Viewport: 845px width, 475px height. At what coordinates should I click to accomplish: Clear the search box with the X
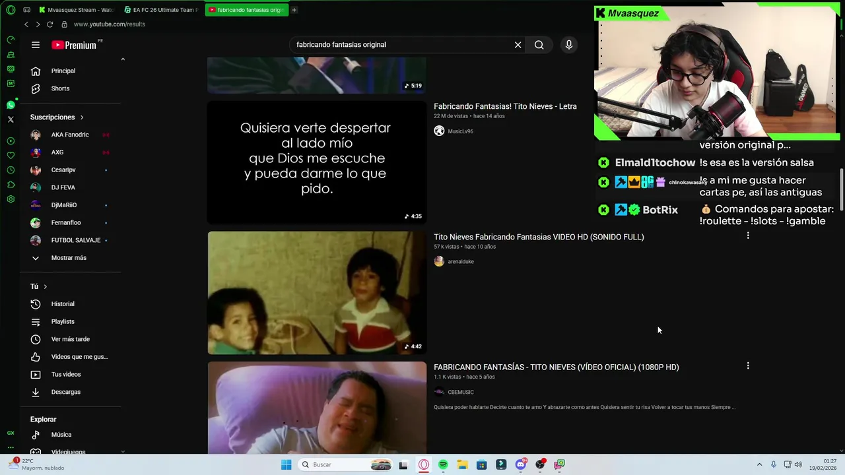tap(518, 45)
